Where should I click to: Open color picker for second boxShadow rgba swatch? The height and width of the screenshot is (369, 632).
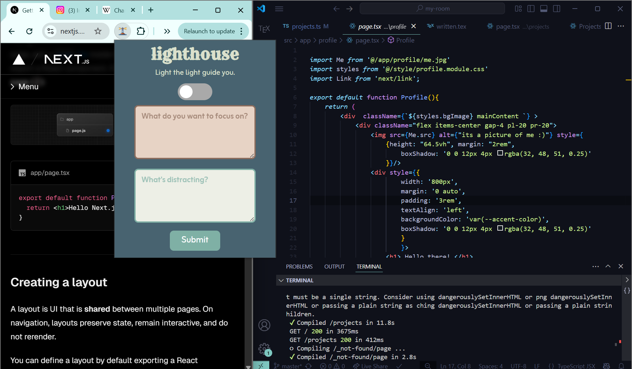(x=500, y=228)
